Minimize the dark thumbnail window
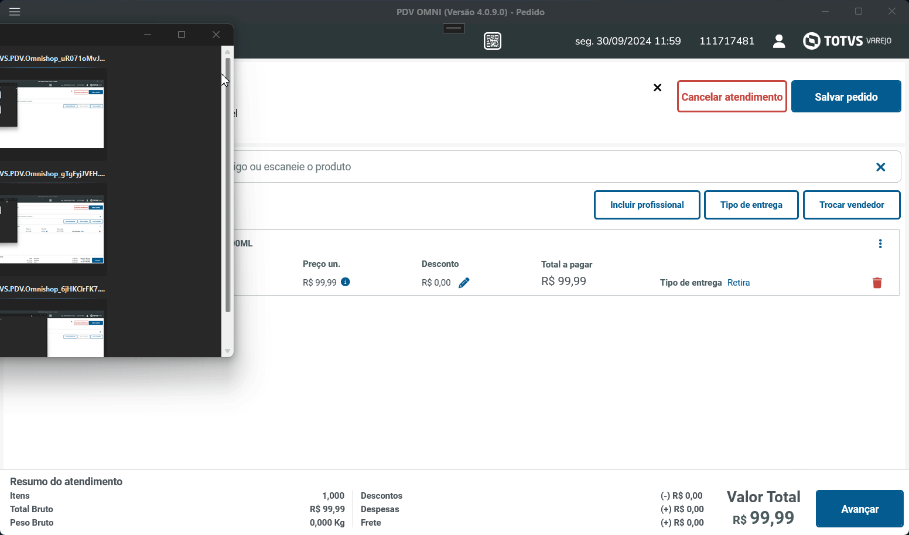 148,35
